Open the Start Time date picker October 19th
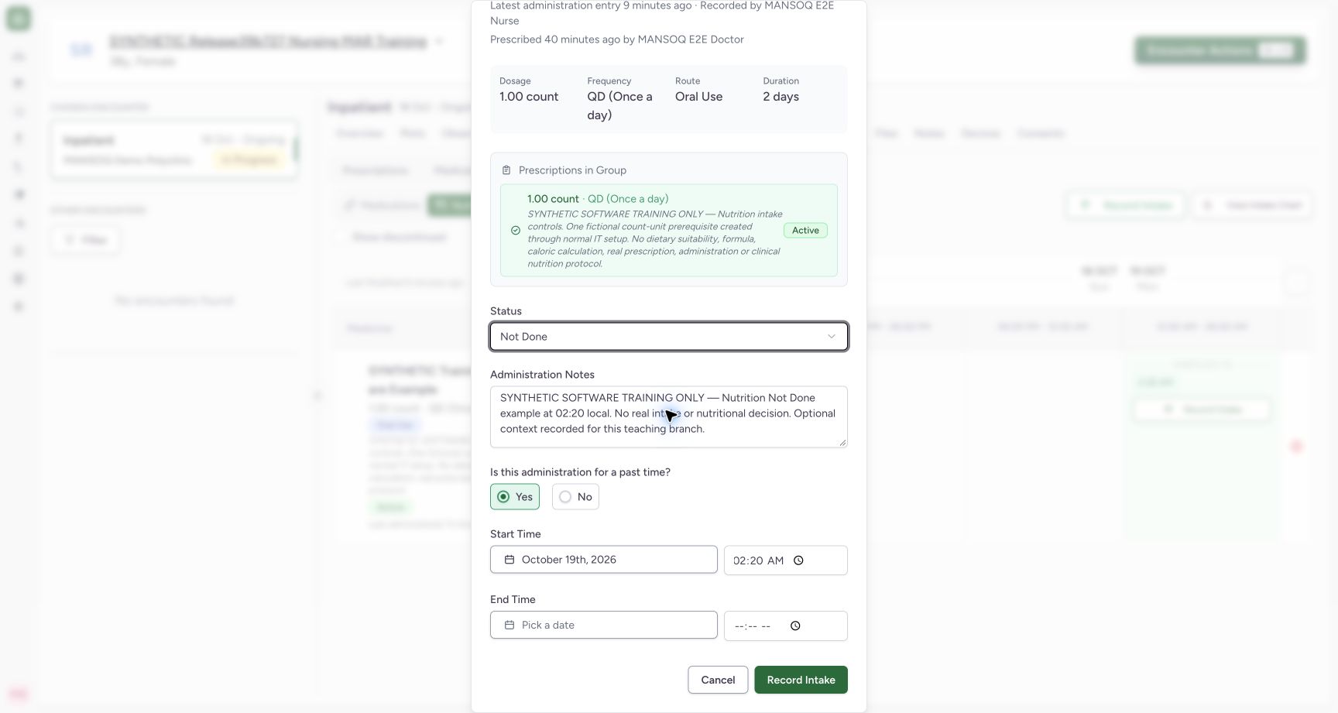 pos(604,560)
